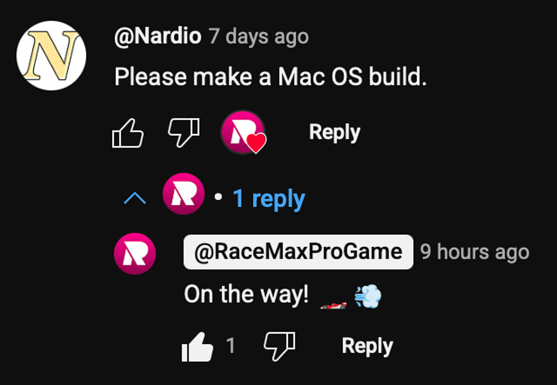Image resolution: width=557 pixels, height=385 pixels.
Task: Open the Nardio profile avatar
Action: [x=51, y=56]
